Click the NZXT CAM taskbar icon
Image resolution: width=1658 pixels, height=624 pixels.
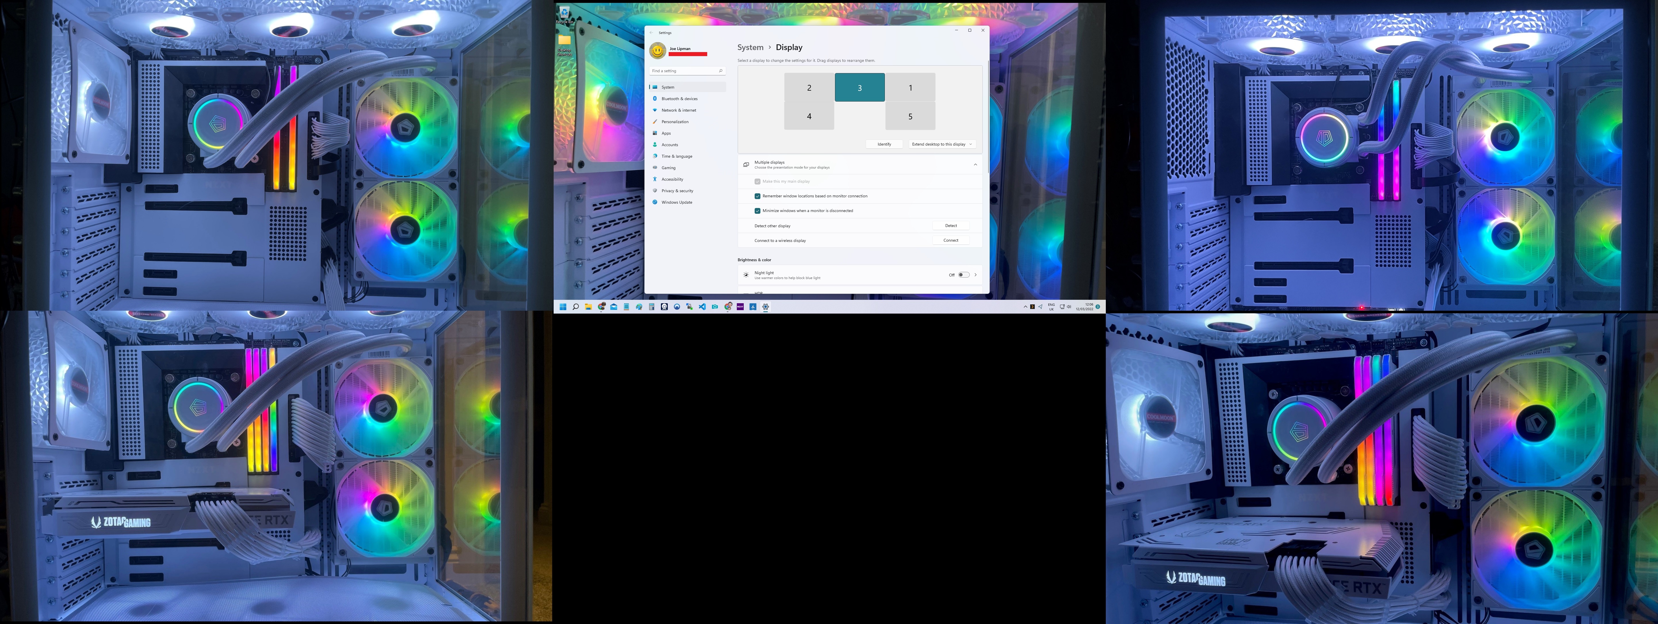tap(740, 306)
